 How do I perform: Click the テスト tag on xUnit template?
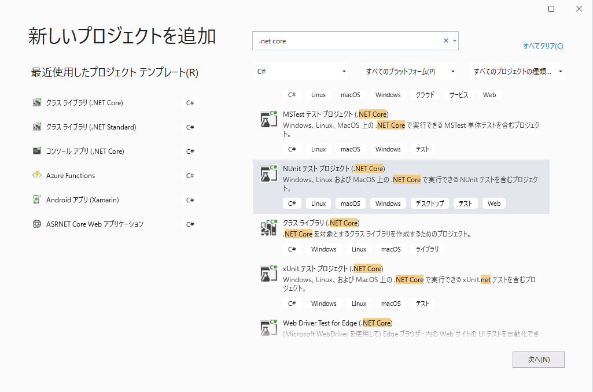(x=422, y=304)
